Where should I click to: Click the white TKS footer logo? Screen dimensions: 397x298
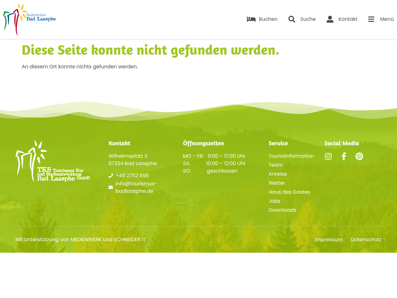point(53,161)
